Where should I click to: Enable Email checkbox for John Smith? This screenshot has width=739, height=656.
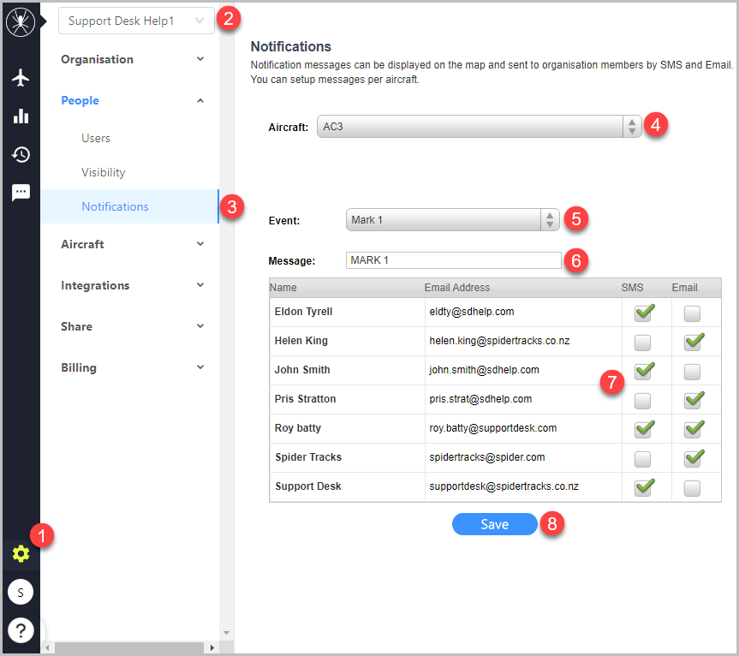click(x=692, y=372)
